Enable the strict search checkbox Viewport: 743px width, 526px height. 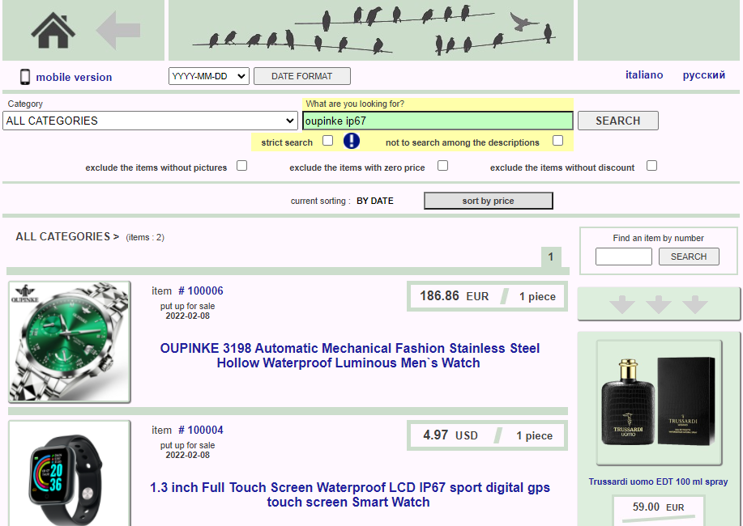pos(328,141)
